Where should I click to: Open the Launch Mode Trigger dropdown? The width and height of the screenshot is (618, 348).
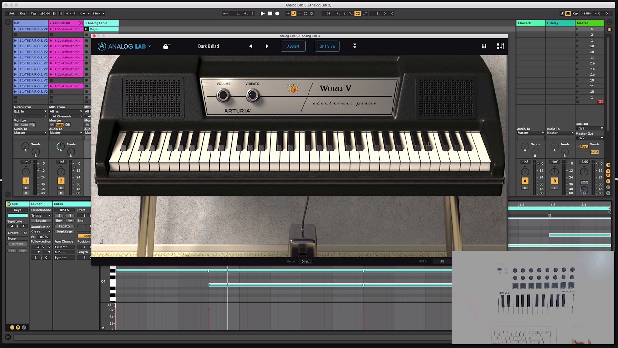tap(41, 216)
